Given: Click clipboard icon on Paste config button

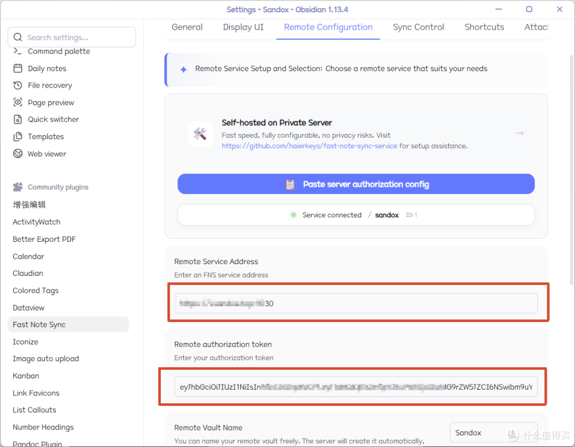Looking at the screenshot, I should click(x=290, y=184).
